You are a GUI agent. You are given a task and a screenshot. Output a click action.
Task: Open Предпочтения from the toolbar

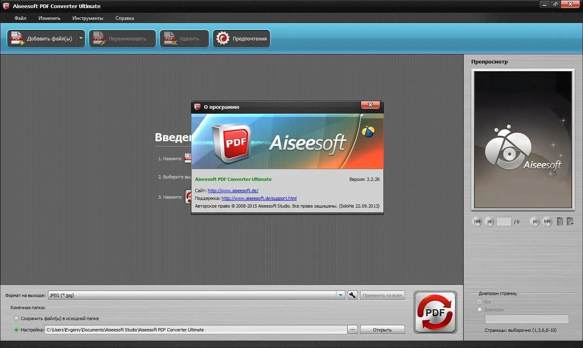click(x=241, y=38)
